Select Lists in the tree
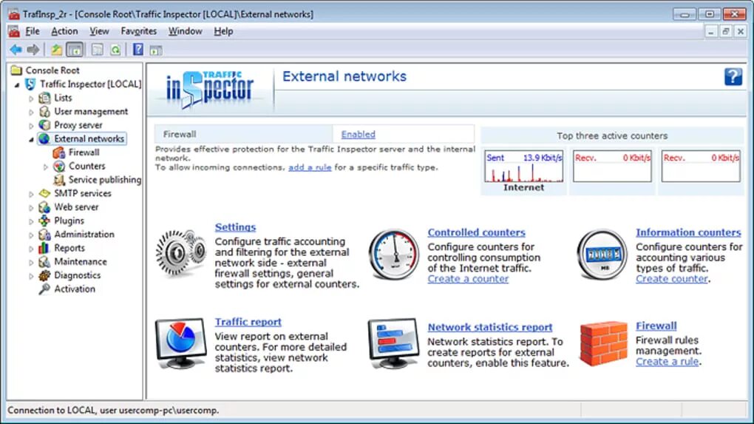 pyautogui.click(x=63, y=98)
